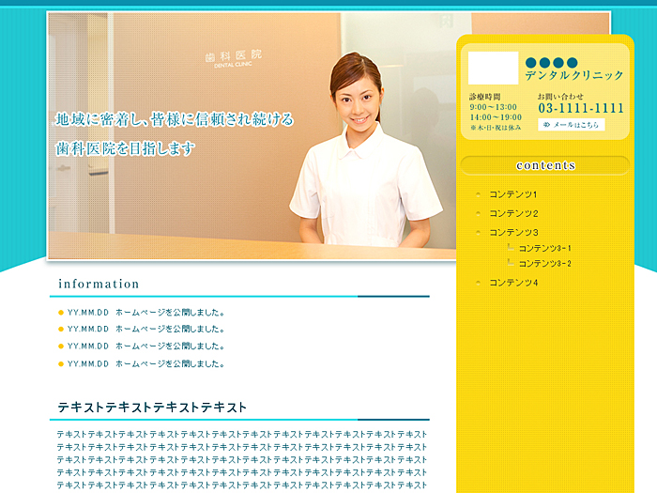Click the メールはこちら mail button

pos(571,125)
